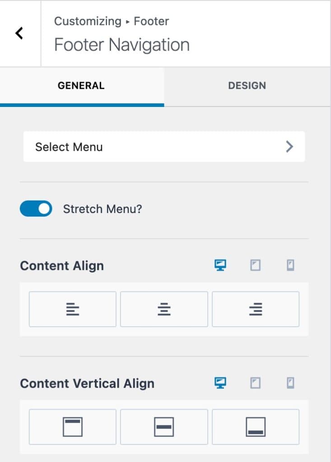Select left content alignment

point(72,309)
